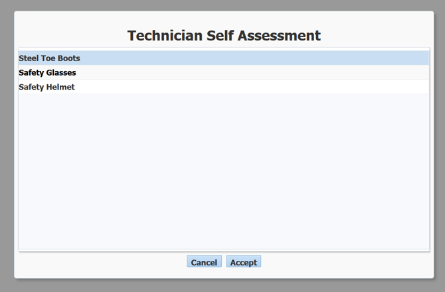Select Safety Glasses in the list

pos(48,73)
